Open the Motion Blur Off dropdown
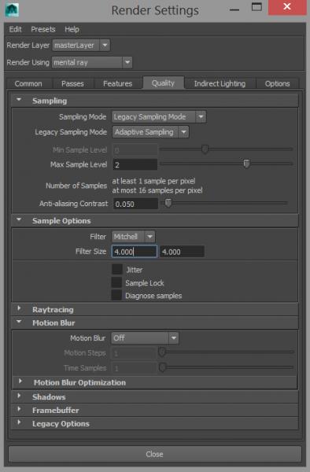The image size is (310, 472). click(145, 338)
